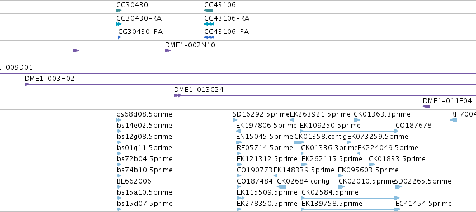Select the CK01363.3prime EST label
476x212 pixels.
382,114
